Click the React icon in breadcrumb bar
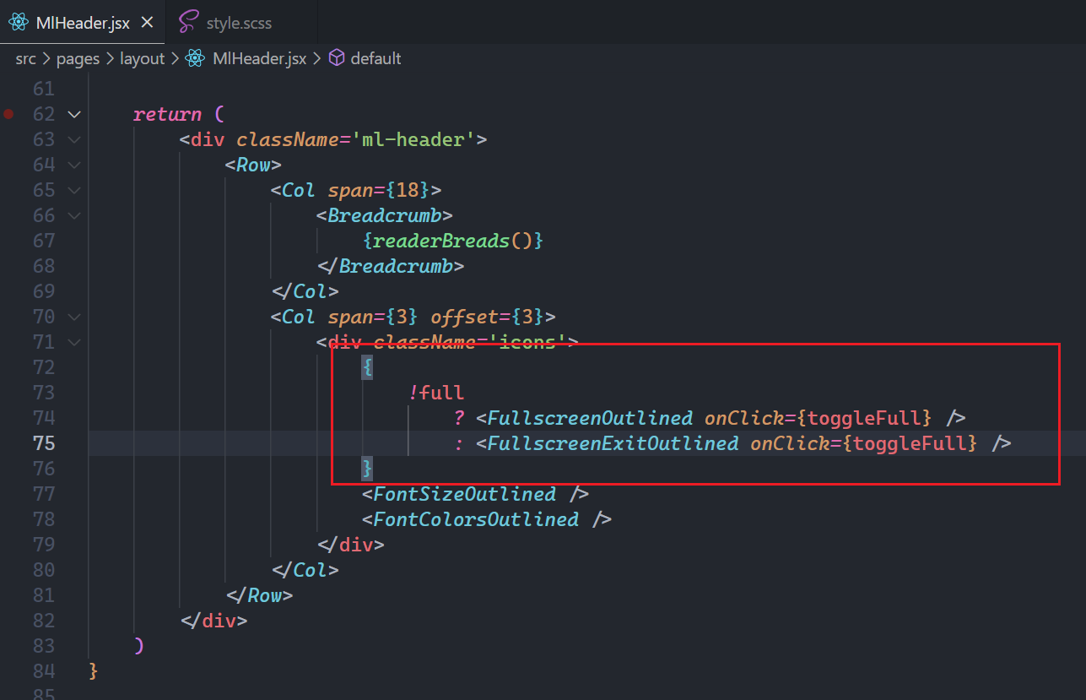Viewport: 1086px width, 700px height. 195,59
